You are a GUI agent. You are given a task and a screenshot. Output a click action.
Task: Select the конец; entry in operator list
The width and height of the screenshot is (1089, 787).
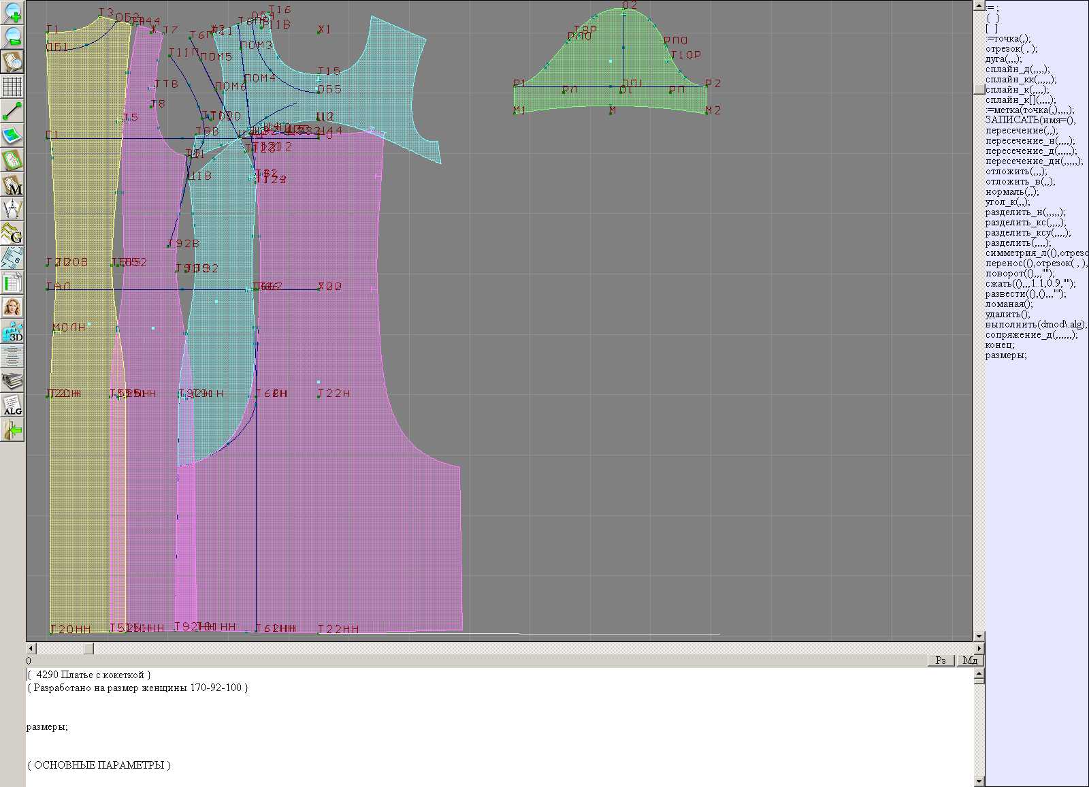(999, 345)
